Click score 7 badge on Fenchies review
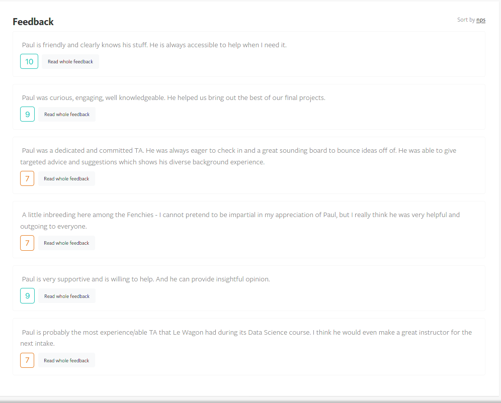 tap(27, 243)
